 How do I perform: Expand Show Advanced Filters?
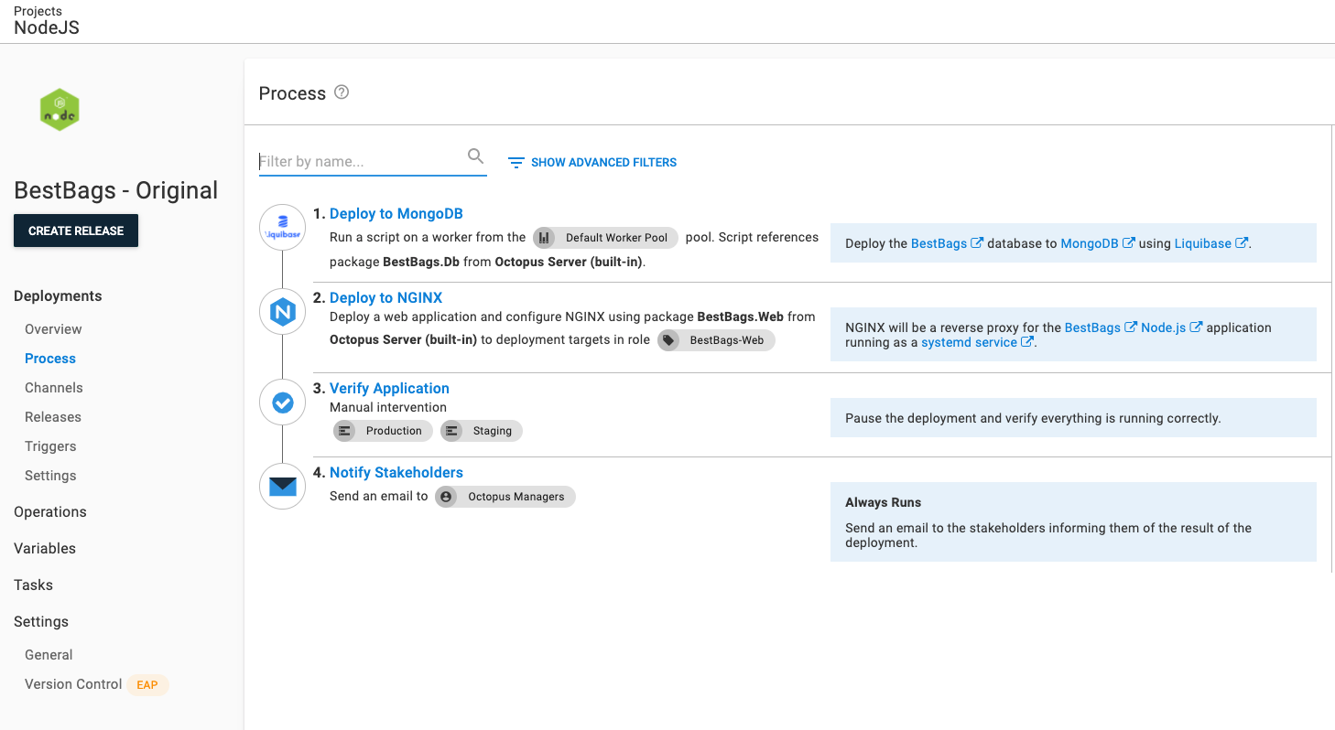(603, 162)
